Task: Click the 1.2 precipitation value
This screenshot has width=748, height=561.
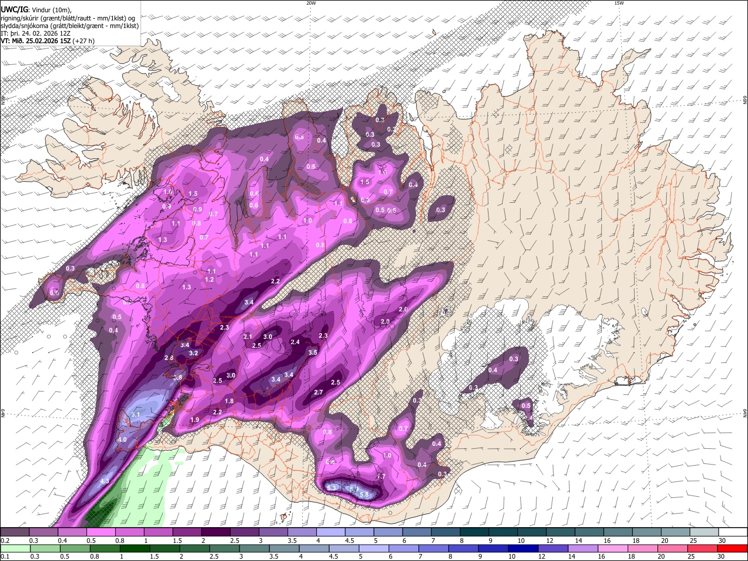Action: (x=210, y=279)
